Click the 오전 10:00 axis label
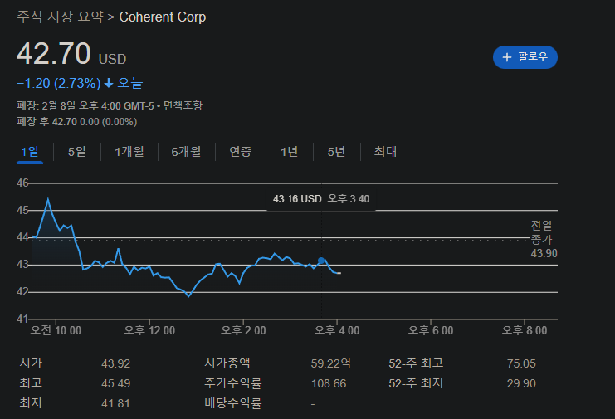 [56, 330]
